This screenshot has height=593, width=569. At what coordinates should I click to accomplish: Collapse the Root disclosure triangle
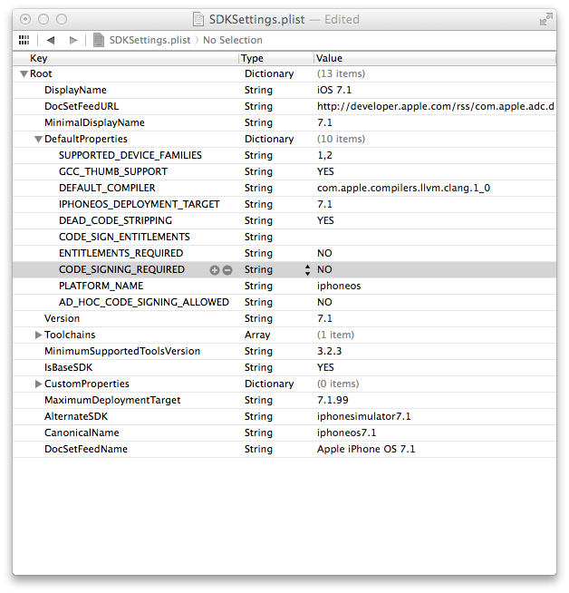pos(24,74)
